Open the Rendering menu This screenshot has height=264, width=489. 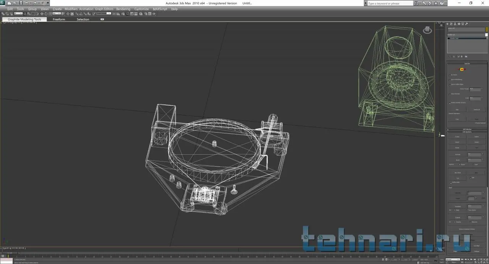123,9
